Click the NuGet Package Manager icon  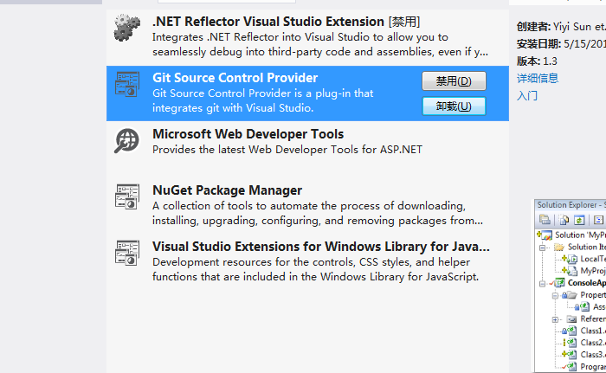click(x=126, y=196)
